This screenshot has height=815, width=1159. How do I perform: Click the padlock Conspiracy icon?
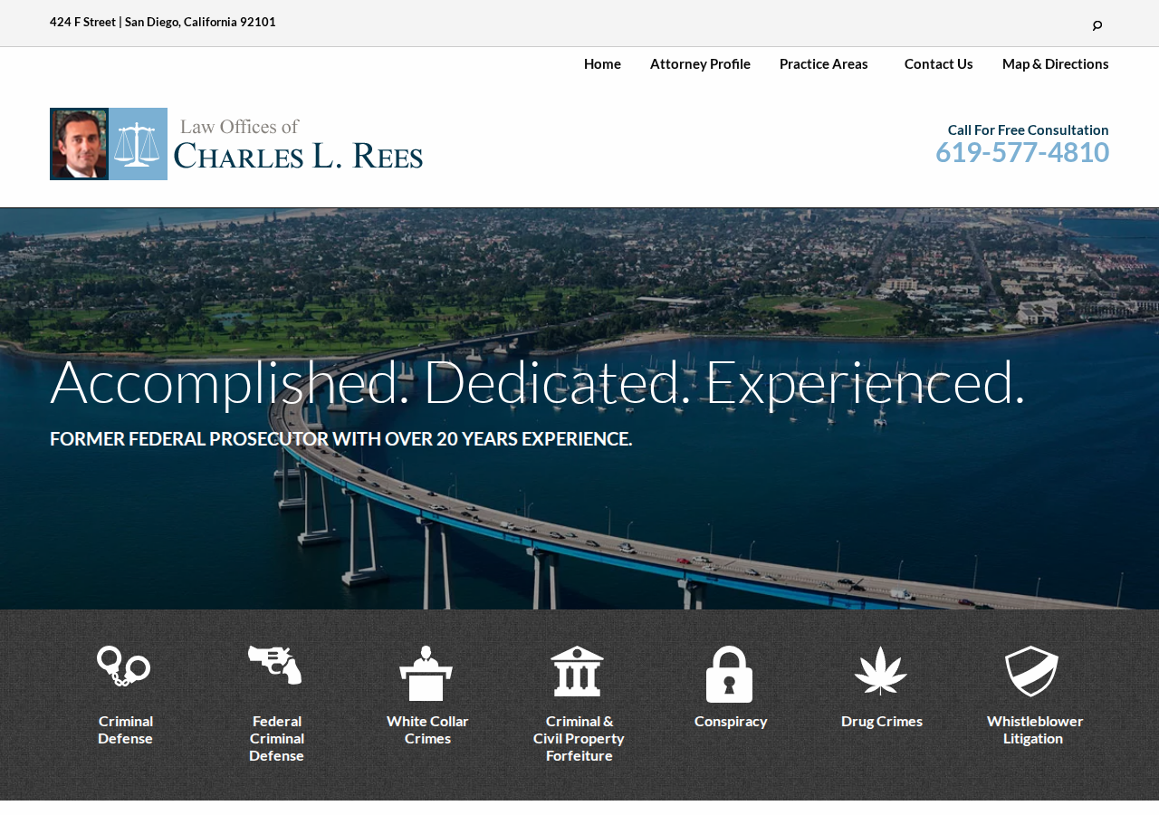[x=729, y=674]
